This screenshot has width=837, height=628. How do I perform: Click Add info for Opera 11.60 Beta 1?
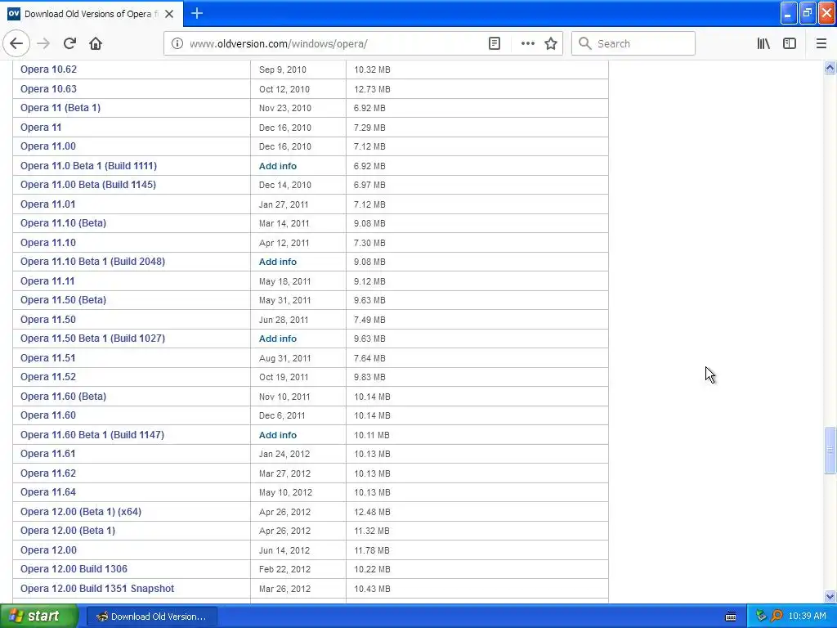(278, 435)
